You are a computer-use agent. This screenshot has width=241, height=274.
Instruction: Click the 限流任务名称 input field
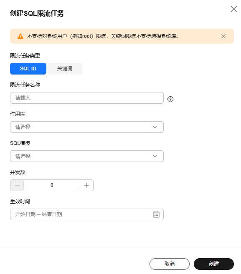[87, 98]
